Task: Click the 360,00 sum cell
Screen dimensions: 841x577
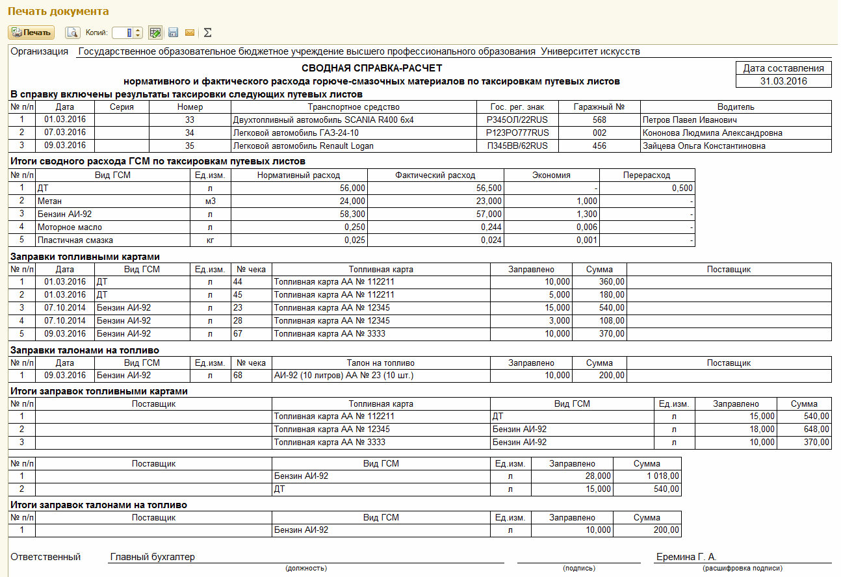Action: [x=599, y=282]
